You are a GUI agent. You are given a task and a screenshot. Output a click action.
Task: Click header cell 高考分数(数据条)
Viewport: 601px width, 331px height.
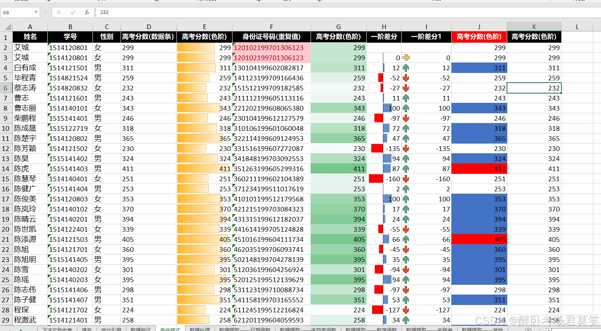point(149,37)
